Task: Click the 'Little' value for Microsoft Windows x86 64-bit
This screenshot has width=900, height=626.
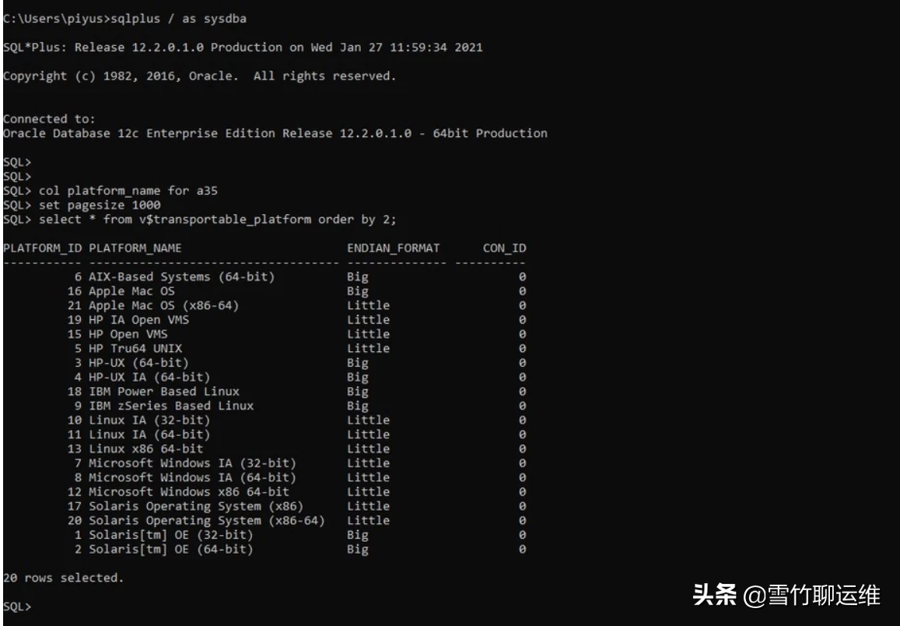Action: click(368, 492)
